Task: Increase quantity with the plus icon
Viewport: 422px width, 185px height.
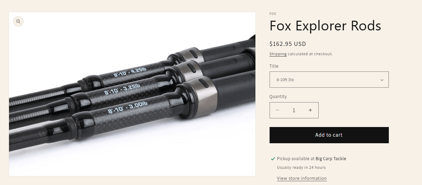Action: tap(310, 110)
